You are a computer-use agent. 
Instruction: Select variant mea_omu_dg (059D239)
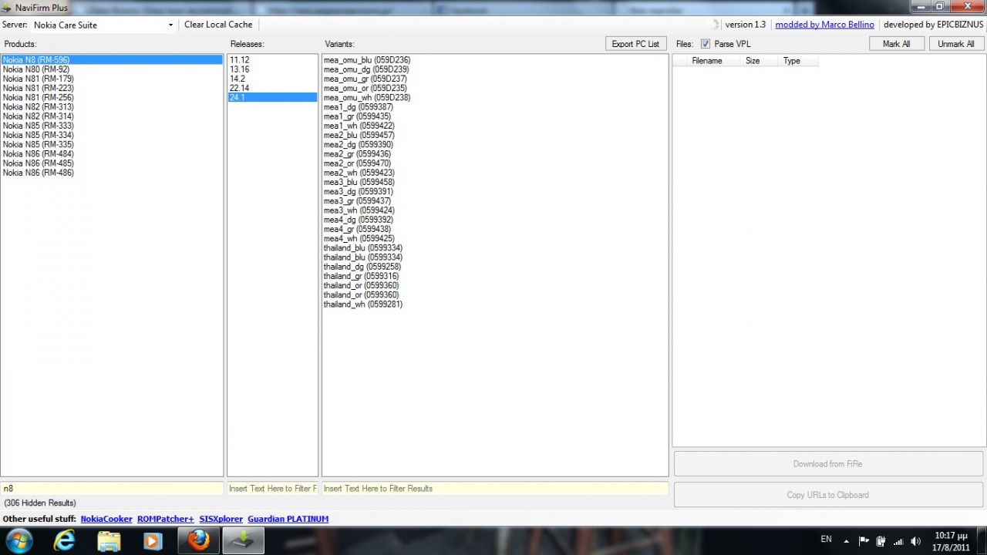click(x=495, y=69)
